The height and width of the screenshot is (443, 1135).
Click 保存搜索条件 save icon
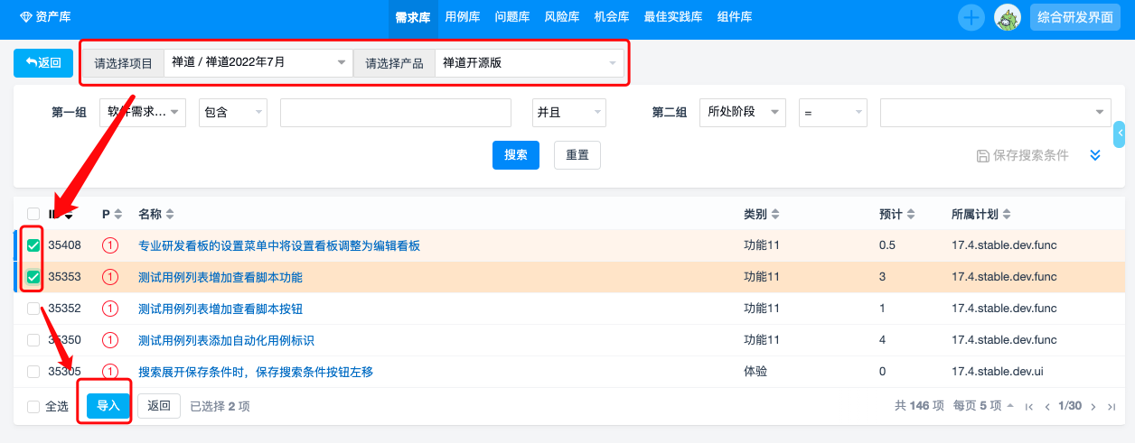click(x=983, y=155)
